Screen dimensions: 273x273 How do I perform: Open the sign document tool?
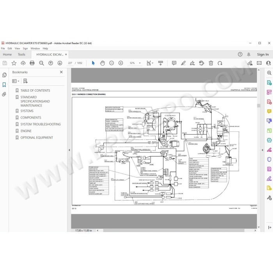click(x=192, y=63)
